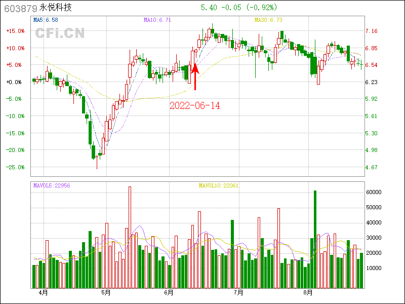
Task: Click the 5.61 price axis label
Action: [x=372, y=116]
